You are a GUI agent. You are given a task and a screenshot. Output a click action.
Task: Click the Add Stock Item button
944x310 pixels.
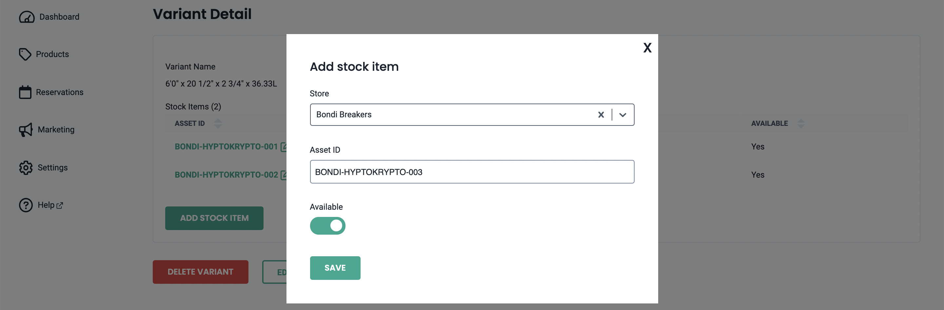click(214, 218)
